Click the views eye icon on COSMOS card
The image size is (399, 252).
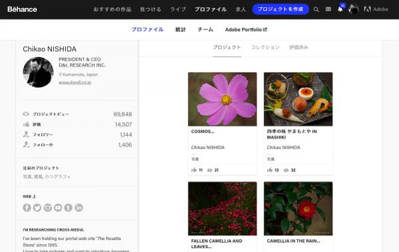point(209,170)
